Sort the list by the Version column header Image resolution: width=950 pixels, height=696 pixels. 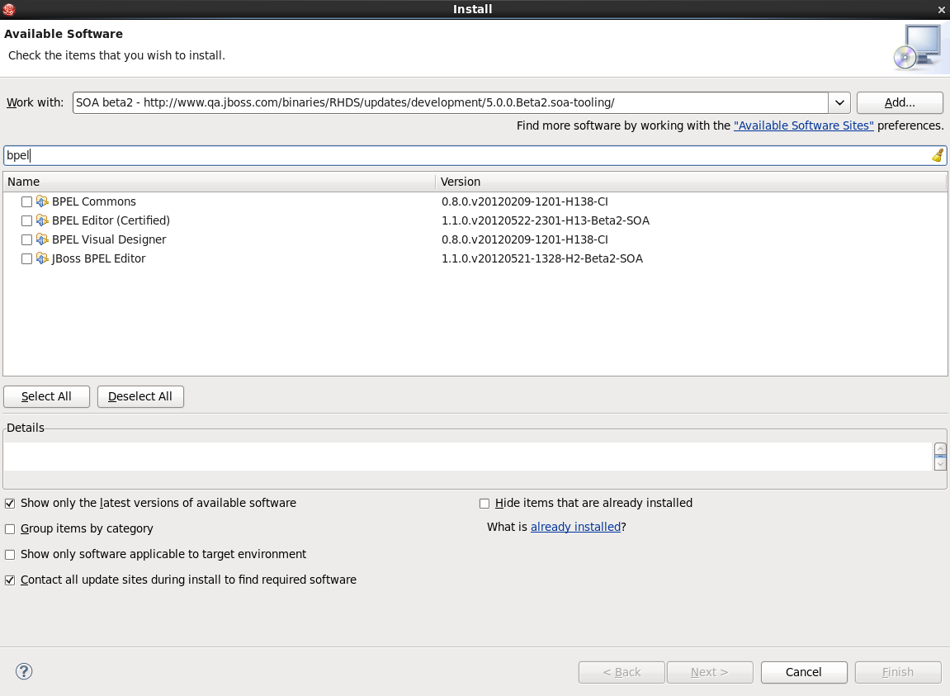691,182
